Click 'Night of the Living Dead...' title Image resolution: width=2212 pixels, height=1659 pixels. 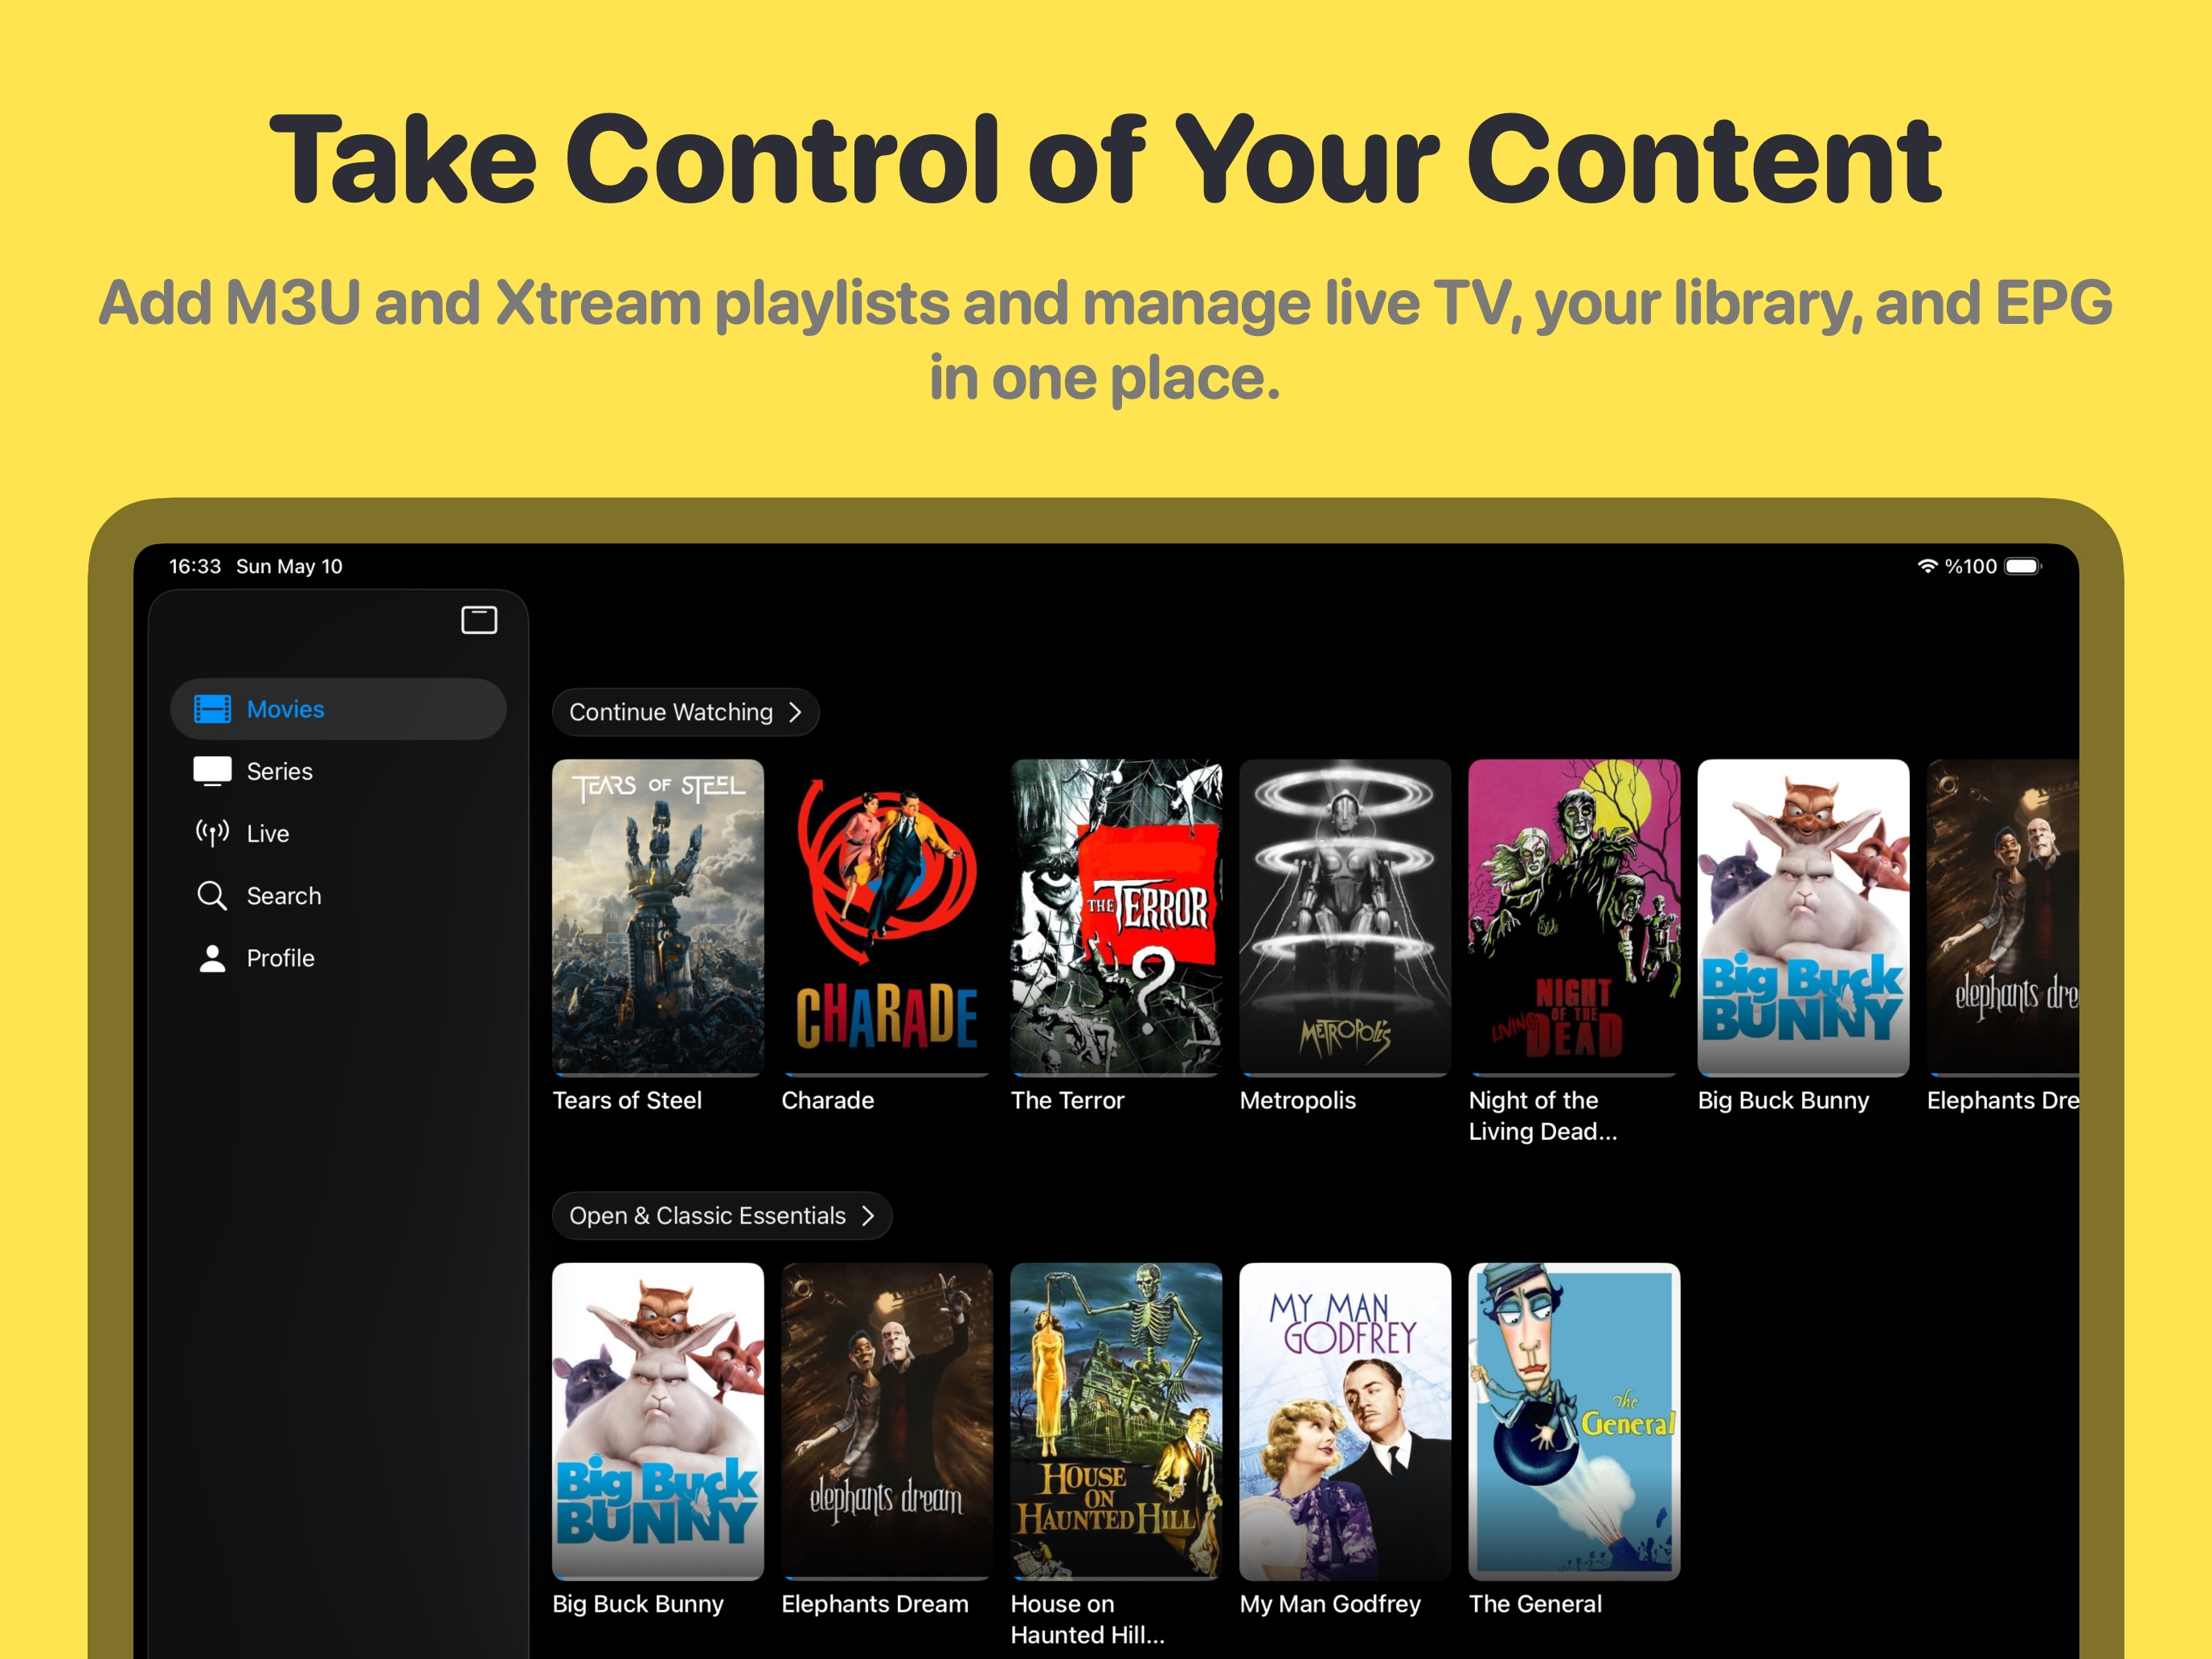(x=1543, y=1116)
